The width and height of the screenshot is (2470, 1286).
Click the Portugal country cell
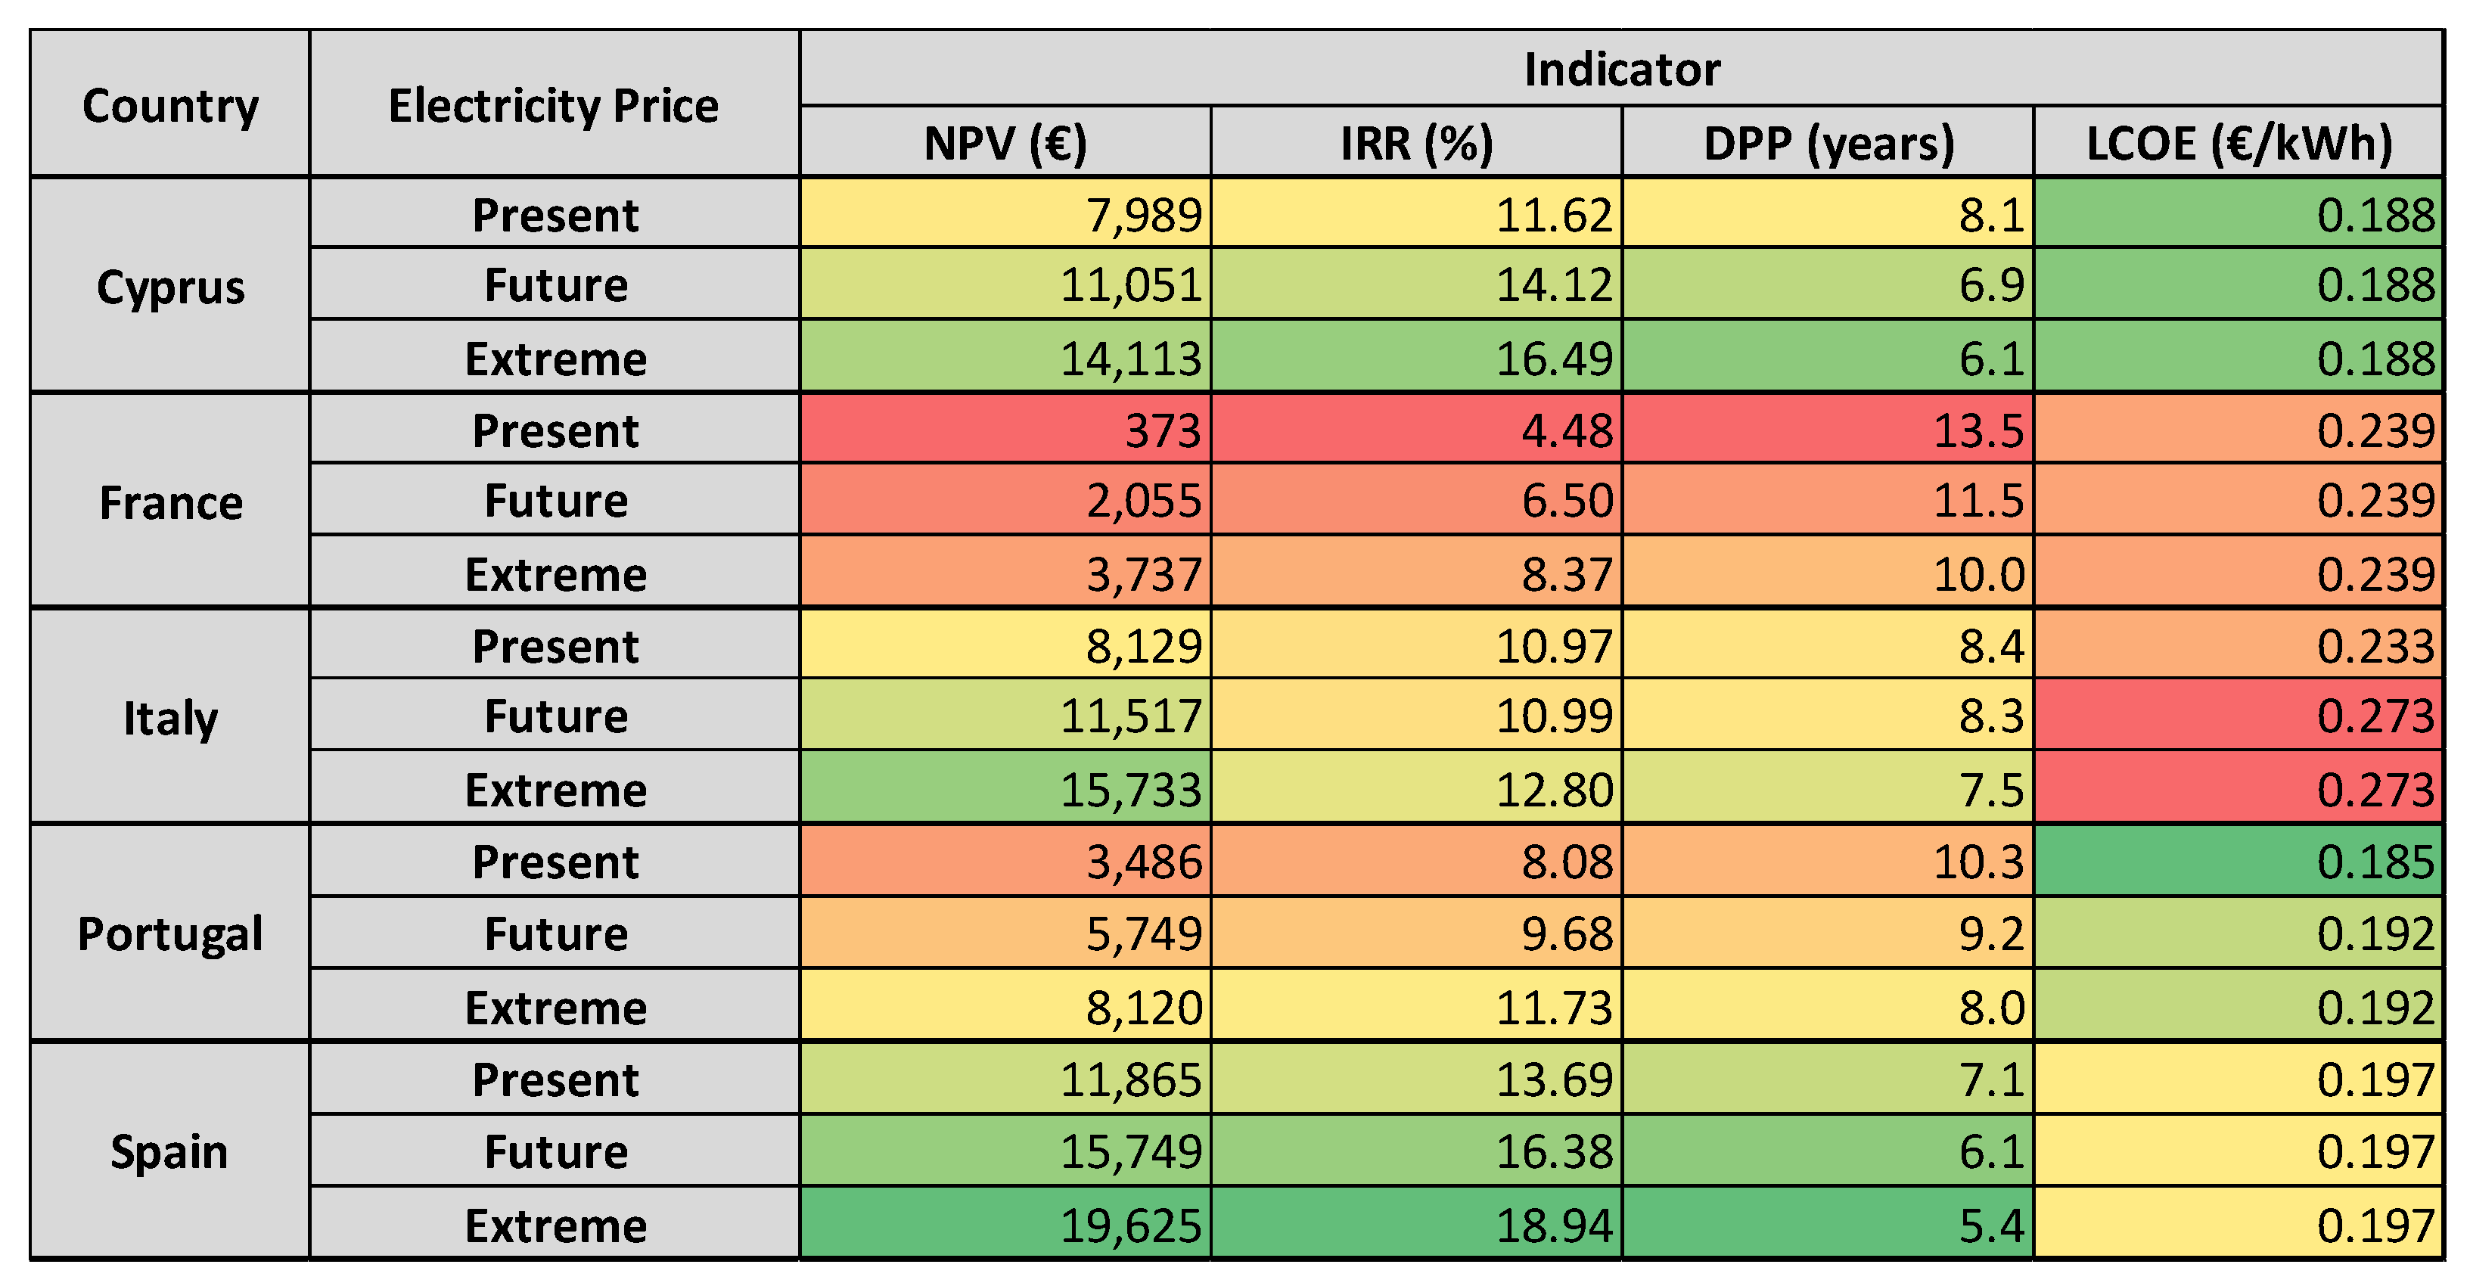169,932
